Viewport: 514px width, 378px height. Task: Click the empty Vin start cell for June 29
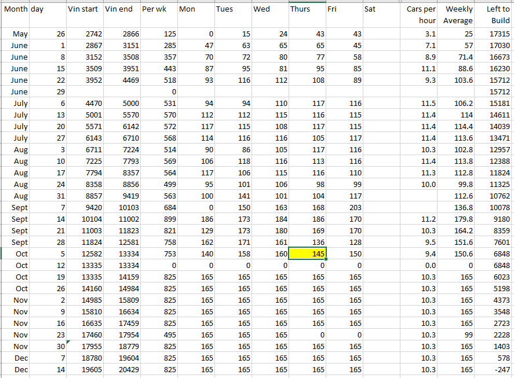coord(85,91)
